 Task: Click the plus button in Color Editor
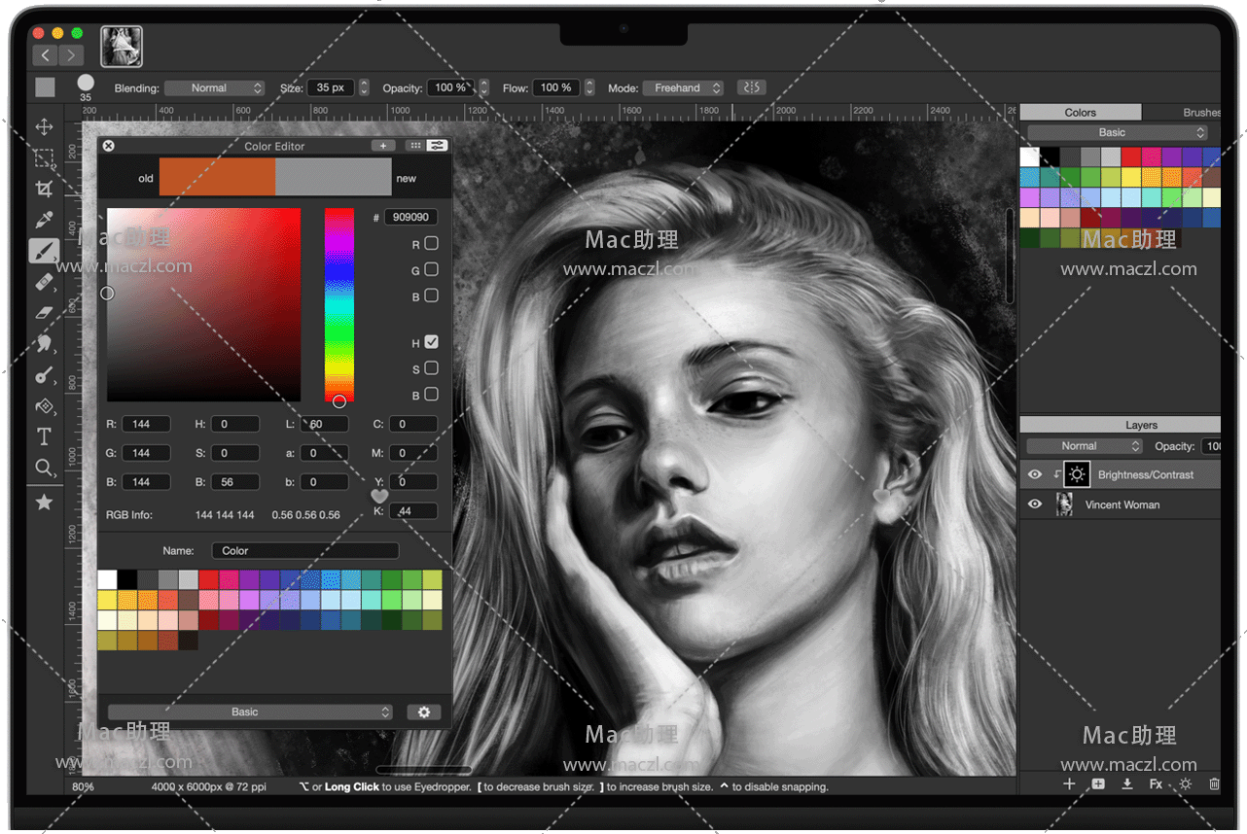click(x=383, y=146)
